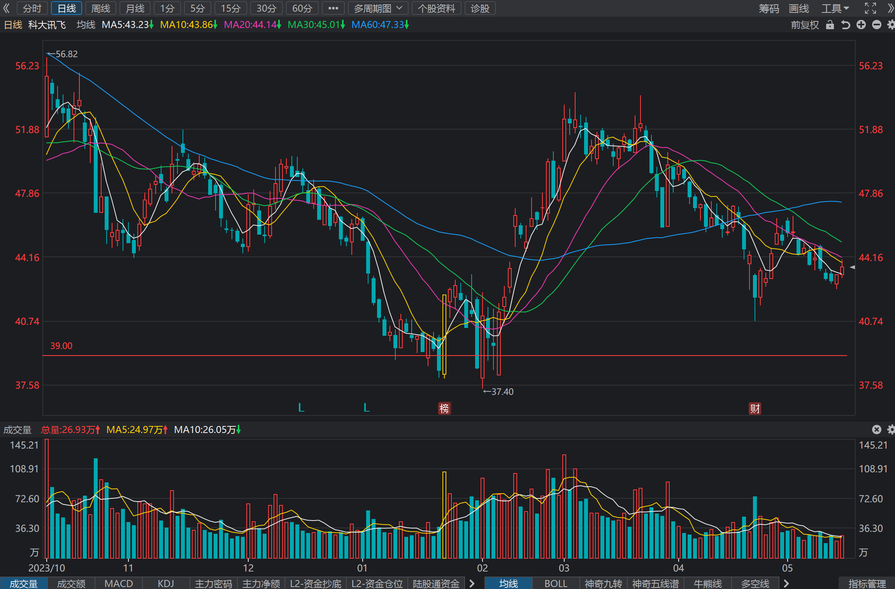This screenshot has height=589, width=895.
Task: Switch to 分时 intraday view
Action: pyautogui.click(x=32, y=8)
